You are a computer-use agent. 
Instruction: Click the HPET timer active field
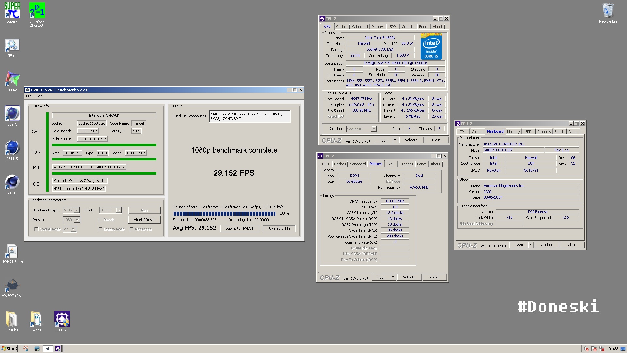coord(78,189)
